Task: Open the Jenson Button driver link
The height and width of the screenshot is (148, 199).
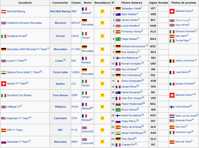Action: [x=130, y=20]
